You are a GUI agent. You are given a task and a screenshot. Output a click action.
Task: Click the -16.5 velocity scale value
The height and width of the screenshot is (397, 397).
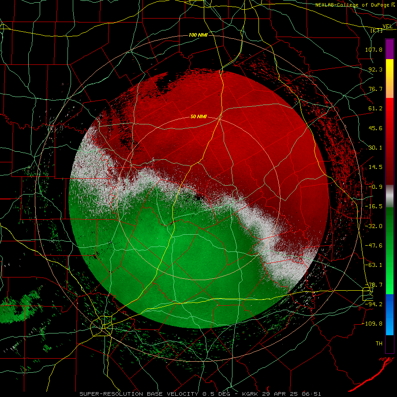pos(374,206)
